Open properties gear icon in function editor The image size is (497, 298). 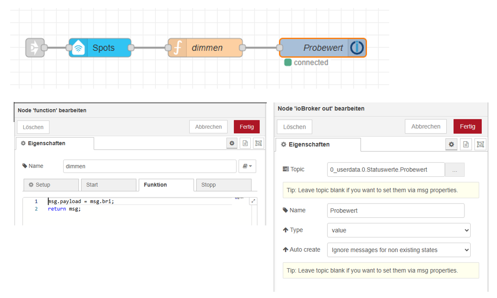coord(232,143)
